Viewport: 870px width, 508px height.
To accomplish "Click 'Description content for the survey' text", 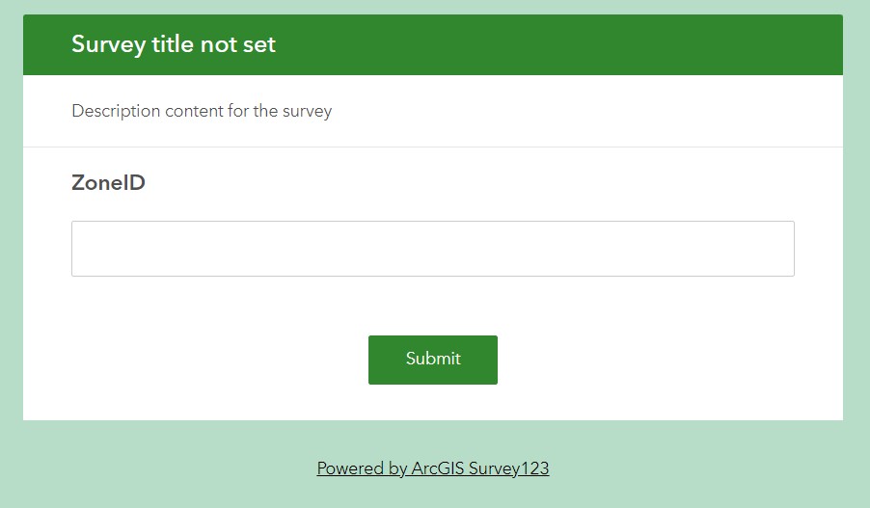I will (x=202, y=111).
